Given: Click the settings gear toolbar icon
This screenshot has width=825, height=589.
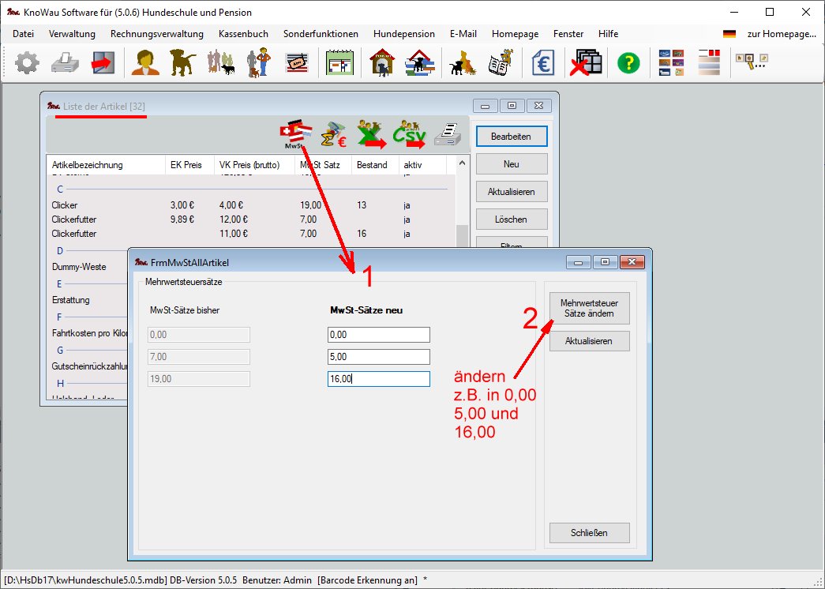Looking at the screenshot, I should coord(27,63).
